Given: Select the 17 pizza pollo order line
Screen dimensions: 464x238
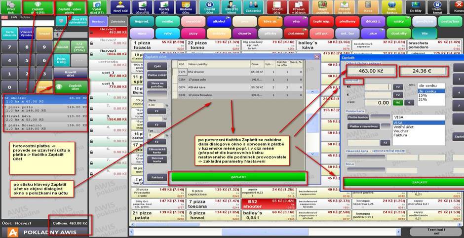Looking at the screenshot, I should pos(45,109).
